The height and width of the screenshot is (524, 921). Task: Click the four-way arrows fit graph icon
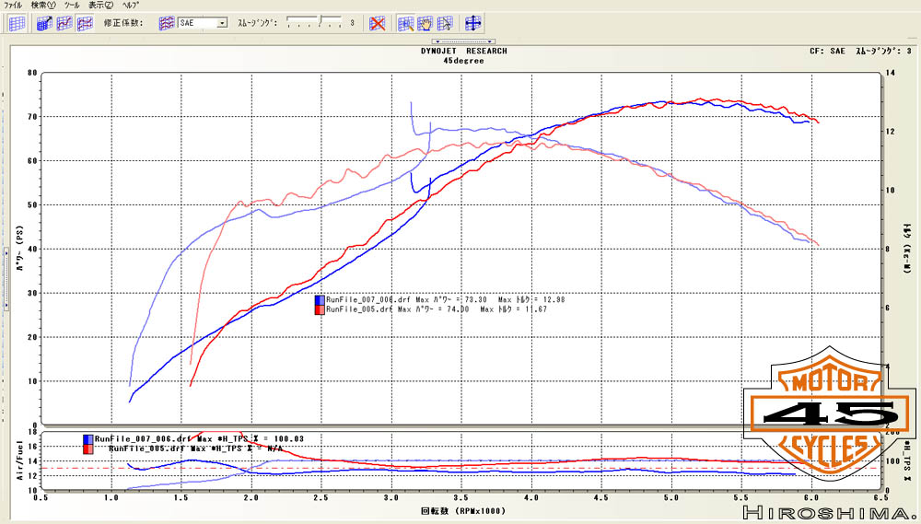(x=473, y=23)
